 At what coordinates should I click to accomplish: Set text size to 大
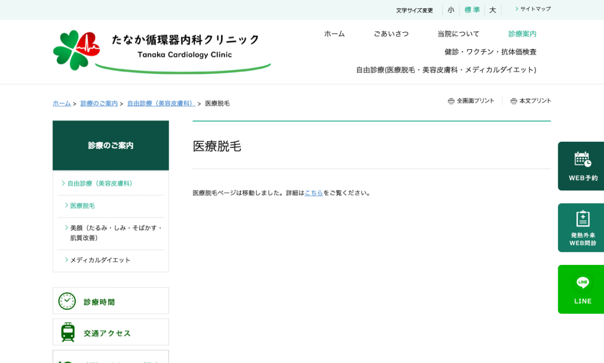tap(493, 10)
